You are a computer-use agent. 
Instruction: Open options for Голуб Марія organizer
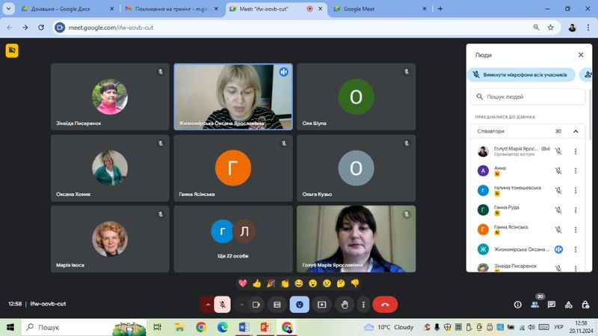(576, 152)
